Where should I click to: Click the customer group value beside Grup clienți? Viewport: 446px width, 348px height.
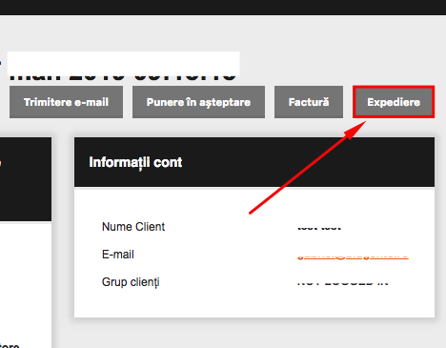[x=342, y=283]
